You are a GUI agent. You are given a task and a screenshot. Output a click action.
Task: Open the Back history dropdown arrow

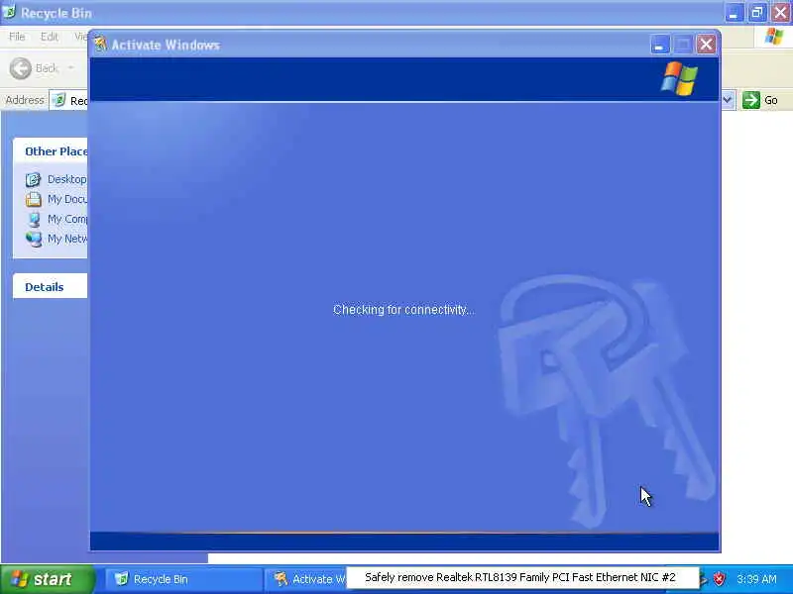point(70,68)
